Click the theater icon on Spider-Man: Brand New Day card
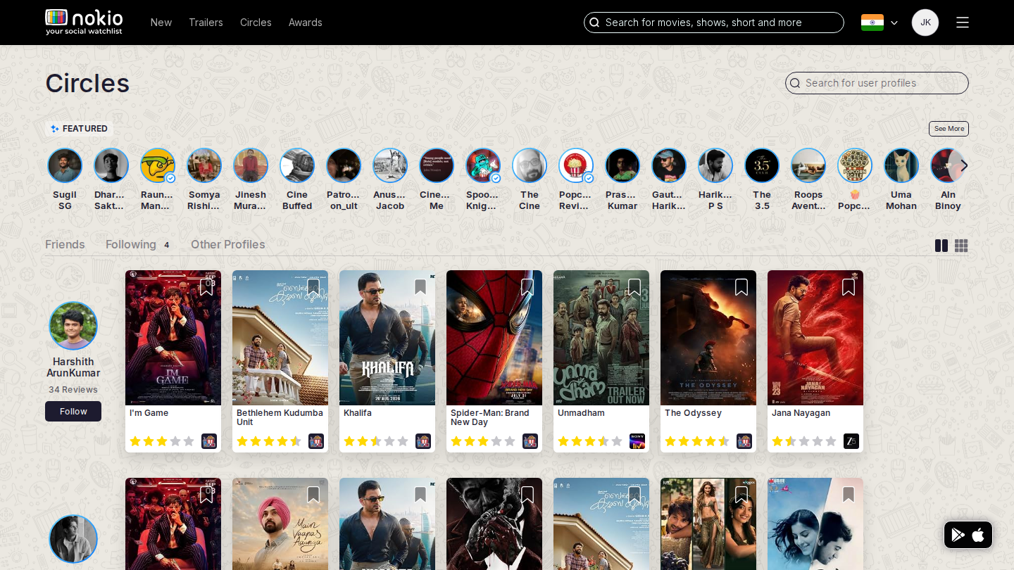This screenshot has height=570, width=1014. [530, 441]
